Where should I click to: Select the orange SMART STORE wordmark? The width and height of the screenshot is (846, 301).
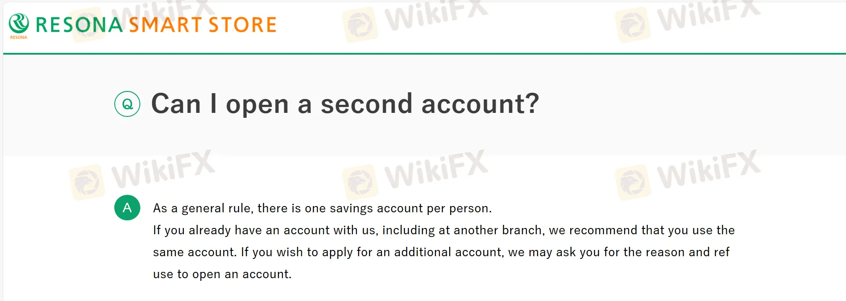(x=203, y=23)
